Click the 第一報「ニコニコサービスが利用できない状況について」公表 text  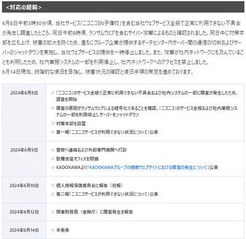(107, 132)
